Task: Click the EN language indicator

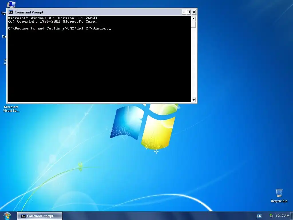Action: (x=259, y=216)
